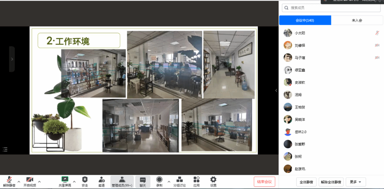Screen dimensions: 384x189
Task: Open the 安全 security shield icon
Action: [x=85, y=180]
